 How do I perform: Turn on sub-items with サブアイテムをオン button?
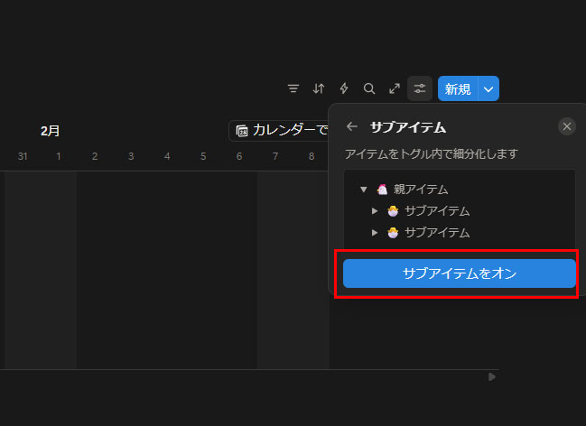click(x=459, y=273)
